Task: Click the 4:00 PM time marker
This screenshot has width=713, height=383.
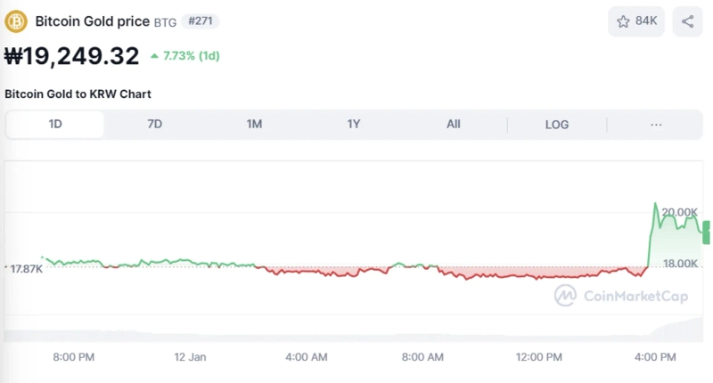Action: point(655,357)
